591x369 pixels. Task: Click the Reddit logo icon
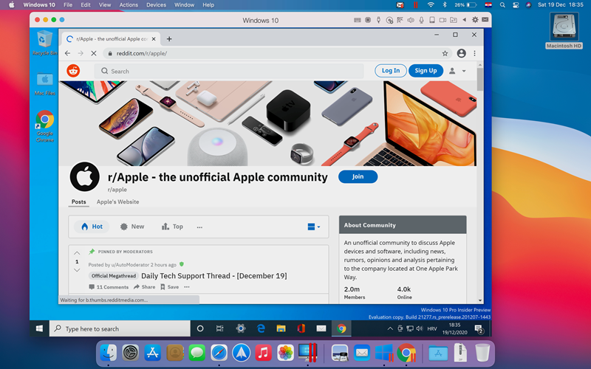pyautogui.click(x=73, y=71)
